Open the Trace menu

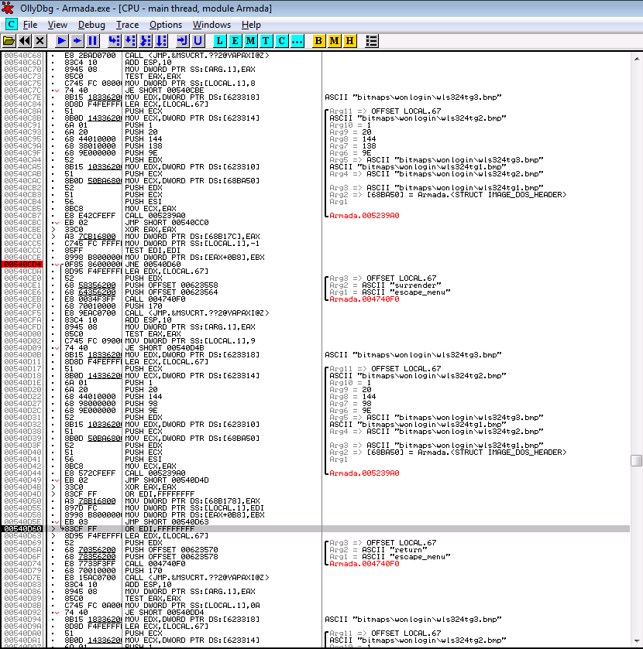pos(127,25)
